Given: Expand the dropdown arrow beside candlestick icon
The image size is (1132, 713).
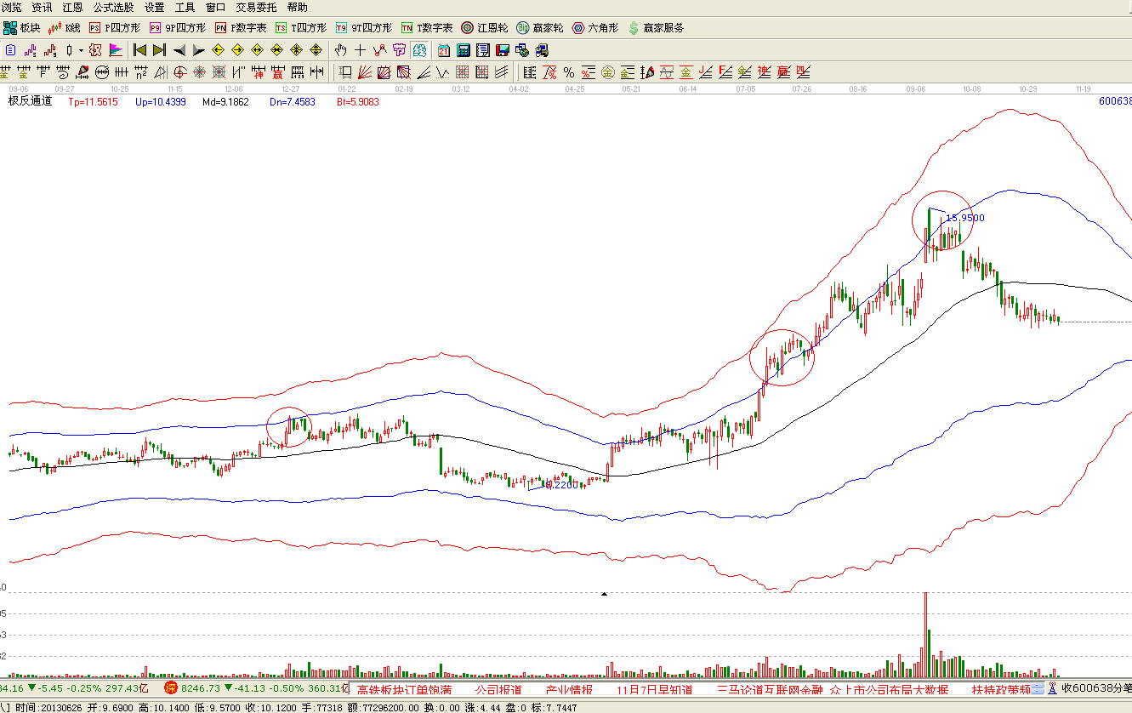Looking at the screenshot, I should click(x=81, y=49).
